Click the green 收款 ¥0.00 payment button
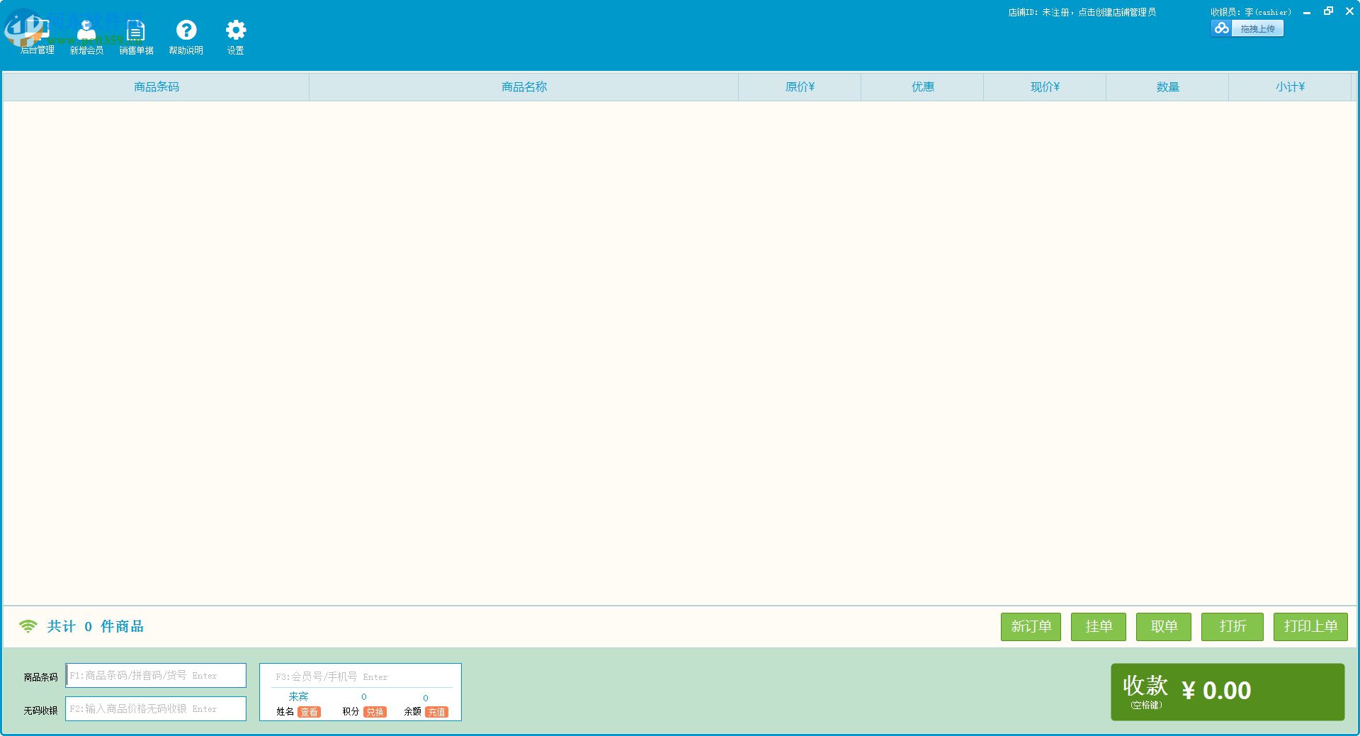The width and height of the screenshot is (1360, 736). pos(1228,692)
